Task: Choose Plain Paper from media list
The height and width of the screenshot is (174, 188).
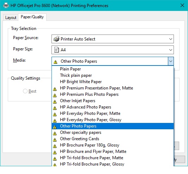Action: [113, 69]
